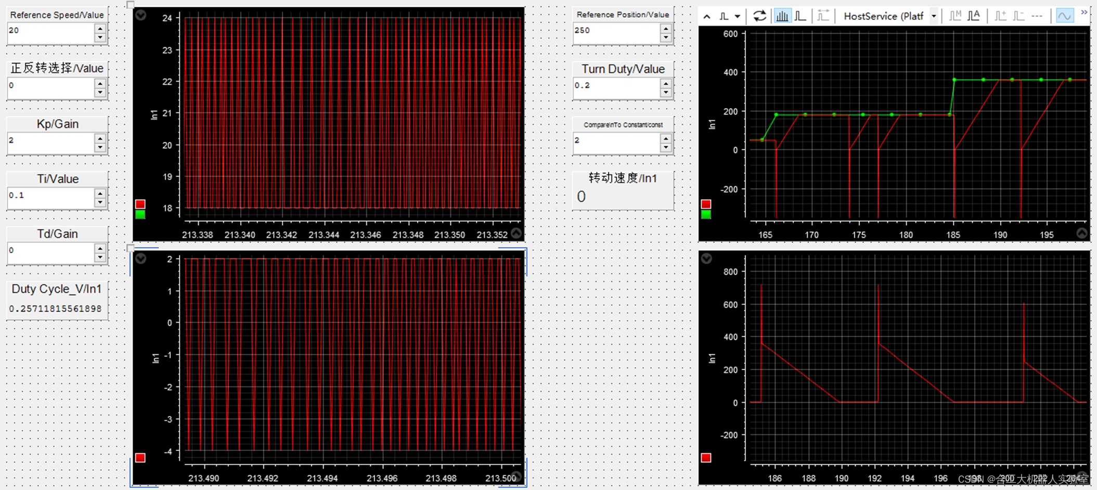
Task: Click the CompareInTo Constant field showing 2
Action: [616, 143]
